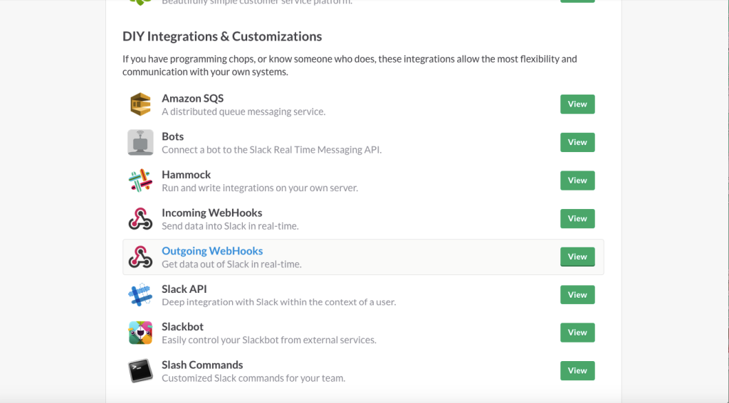Click 'A distributed queue messaging service.' description
The width and height of the screenshot is (729, 403).
243,112
